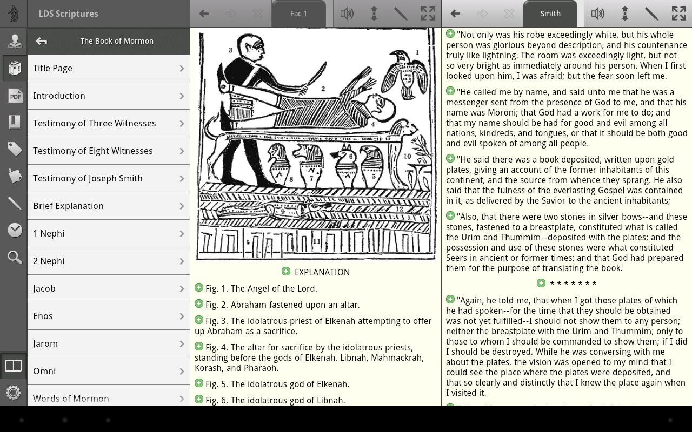Go back in the Fac 1 pane

point(204,13)
